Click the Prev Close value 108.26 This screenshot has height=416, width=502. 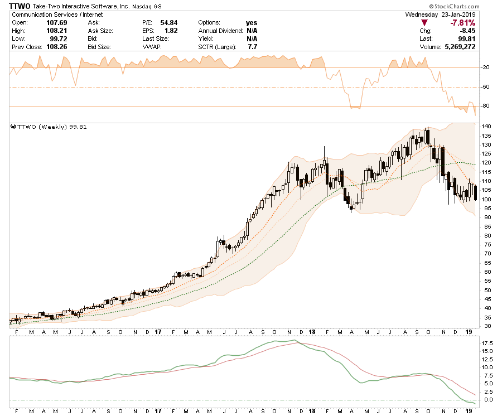57,47
